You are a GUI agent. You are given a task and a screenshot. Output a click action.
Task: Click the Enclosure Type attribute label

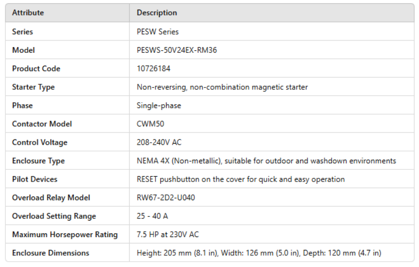pyautogui.click(x=38, y=161)
